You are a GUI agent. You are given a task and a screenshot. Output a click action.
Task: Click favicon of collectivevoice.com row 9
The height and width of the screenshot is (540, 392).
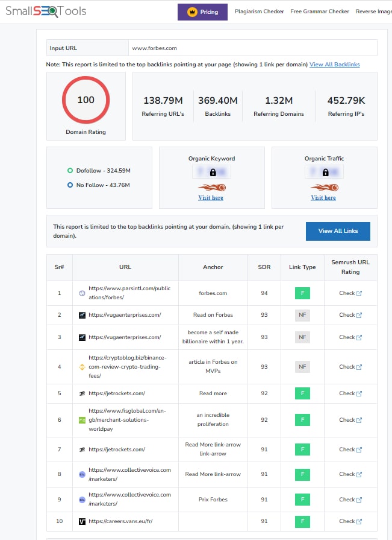(x=82, y=500)
